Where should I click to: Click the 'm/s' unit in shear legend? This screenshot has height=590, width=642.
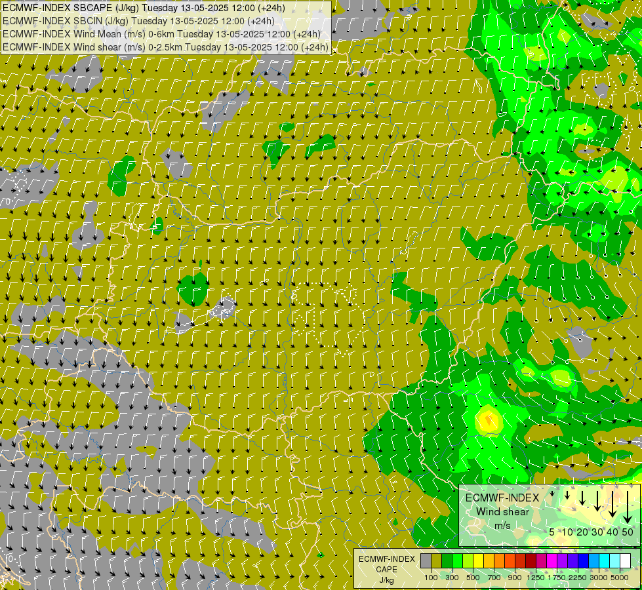[503, 525]
